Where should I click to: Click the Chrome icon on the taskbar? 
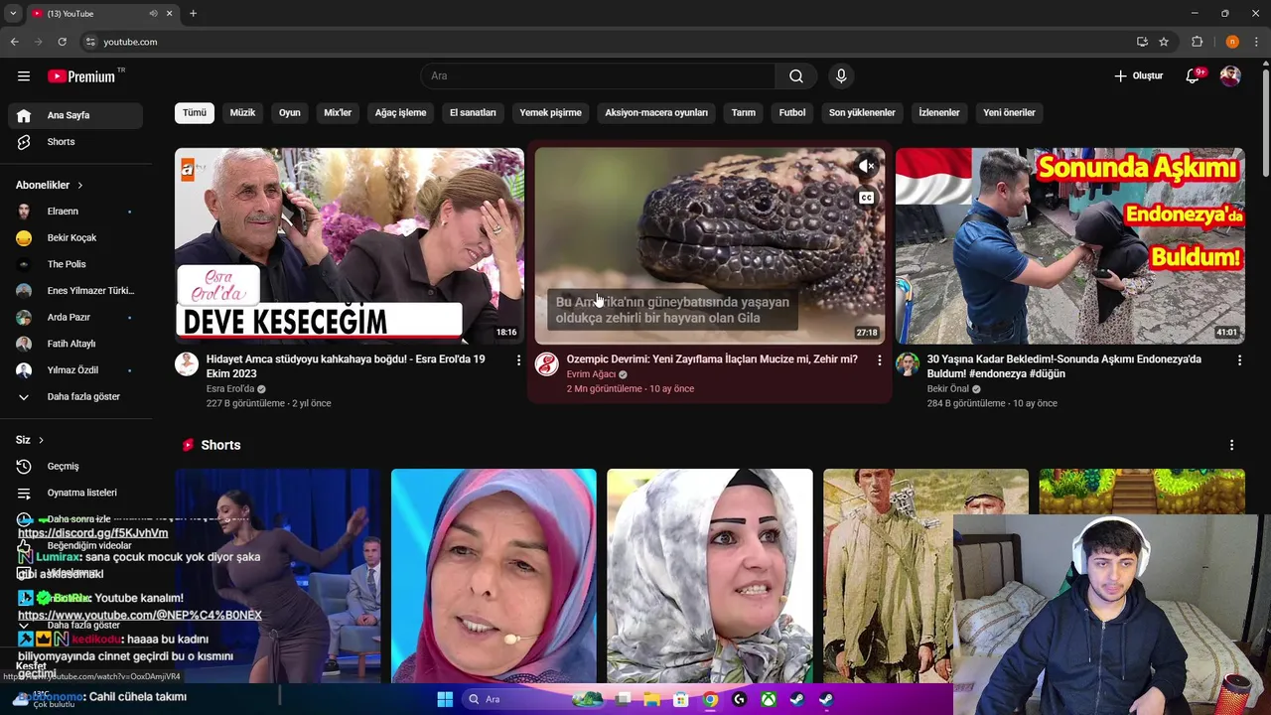(x=710, y=699)
